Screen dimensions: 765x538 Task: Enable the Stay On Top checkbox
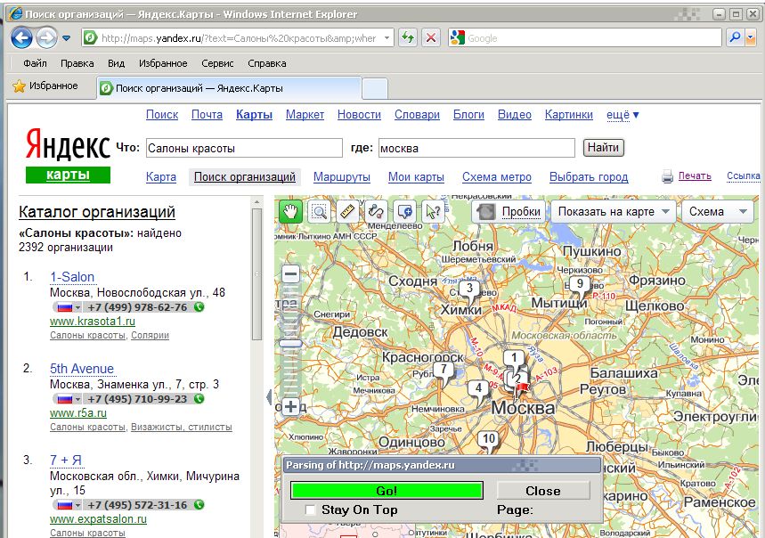coord(310,510)
